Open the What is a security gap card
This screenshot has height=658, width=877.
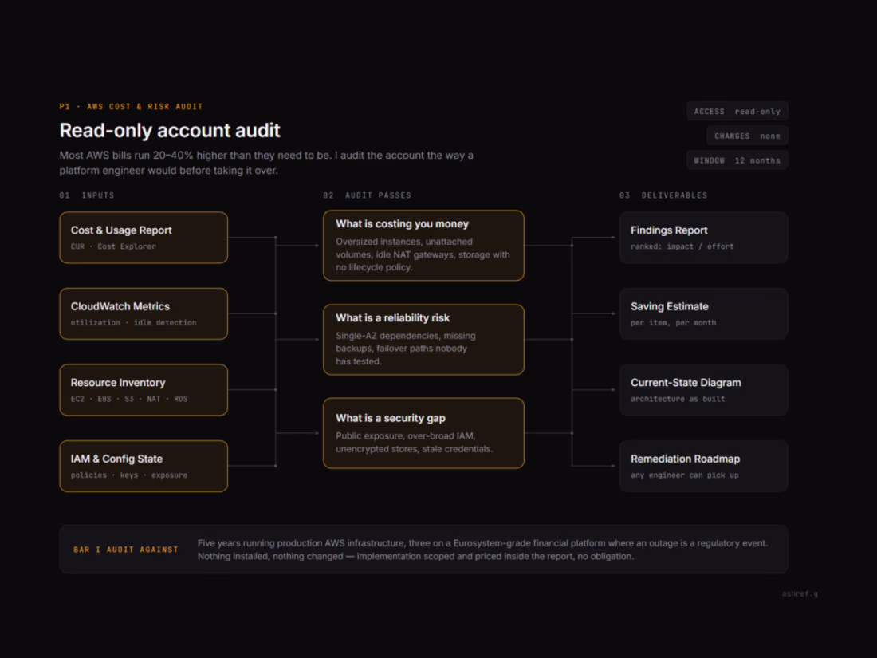423,433
